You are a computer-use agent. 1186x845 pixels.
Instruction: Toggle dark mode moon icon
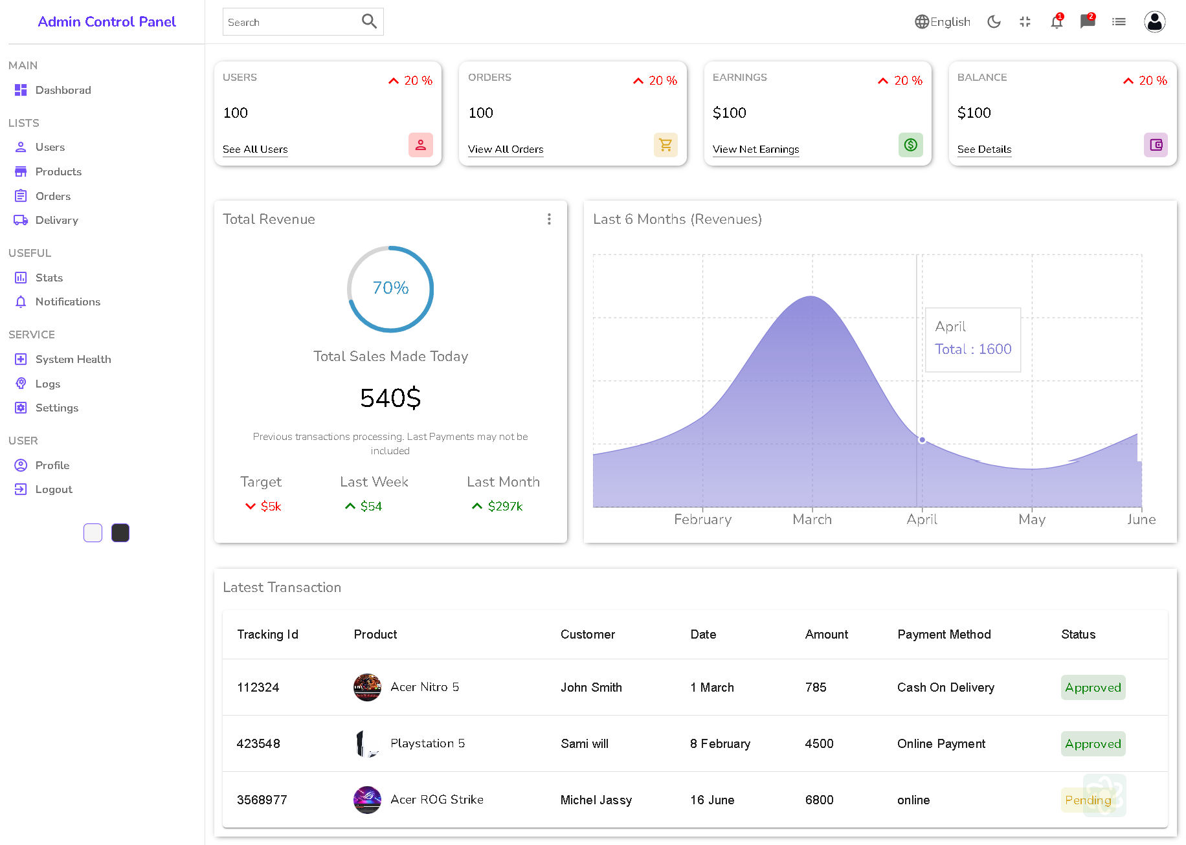tap(994, 21)
